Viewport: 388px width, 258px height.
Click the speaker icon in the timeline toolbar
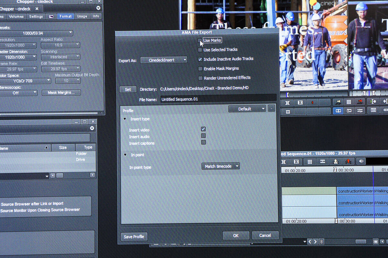pos(361,161)
